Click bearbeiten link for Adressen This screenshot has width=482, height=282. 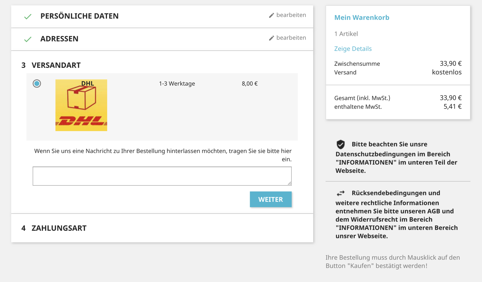(x=291, y=38)
